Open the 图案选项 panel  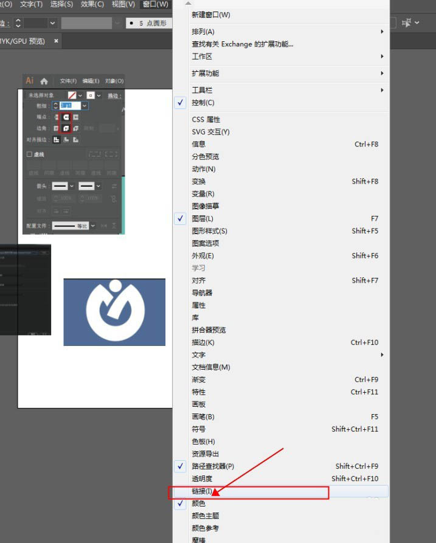pyautogui.click(x=281, y=243)
